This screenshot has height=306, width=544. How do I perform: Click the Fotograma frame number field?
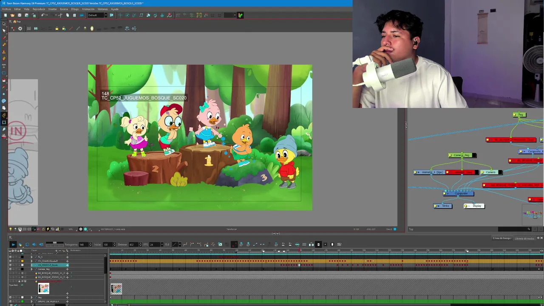coord(84,244)
